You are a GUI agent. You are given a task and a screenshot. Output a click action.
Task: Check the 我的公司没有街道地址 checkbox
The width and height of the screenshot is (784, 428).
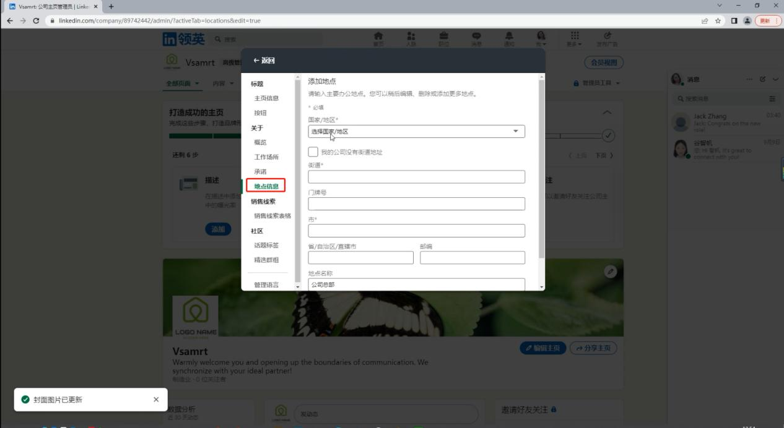click(x=313, y=152)
